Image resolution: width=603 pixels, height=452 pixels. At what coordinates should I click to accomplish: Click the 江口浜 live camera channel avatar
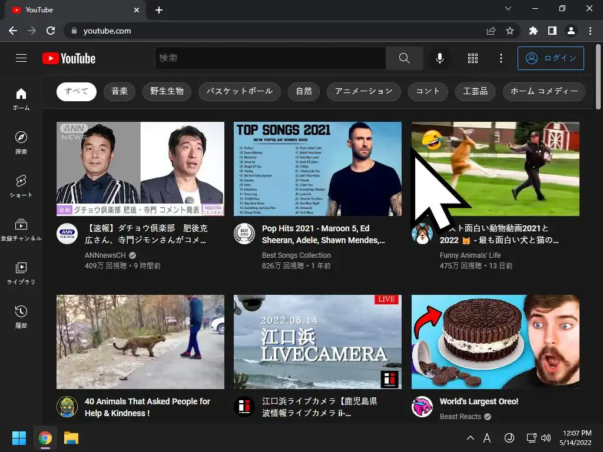244,407
